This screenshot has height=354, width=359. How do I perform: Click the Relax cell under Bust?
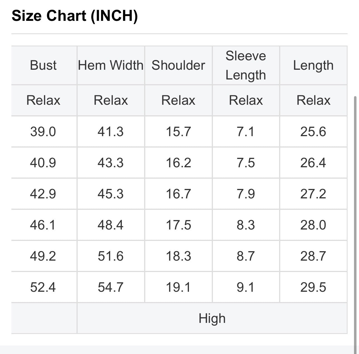pyautogui.click(x=43, y=100)
